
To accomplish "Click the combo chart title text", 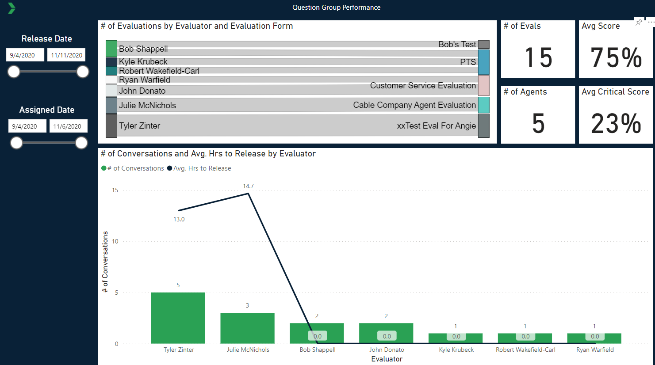I will pos(208,154).
